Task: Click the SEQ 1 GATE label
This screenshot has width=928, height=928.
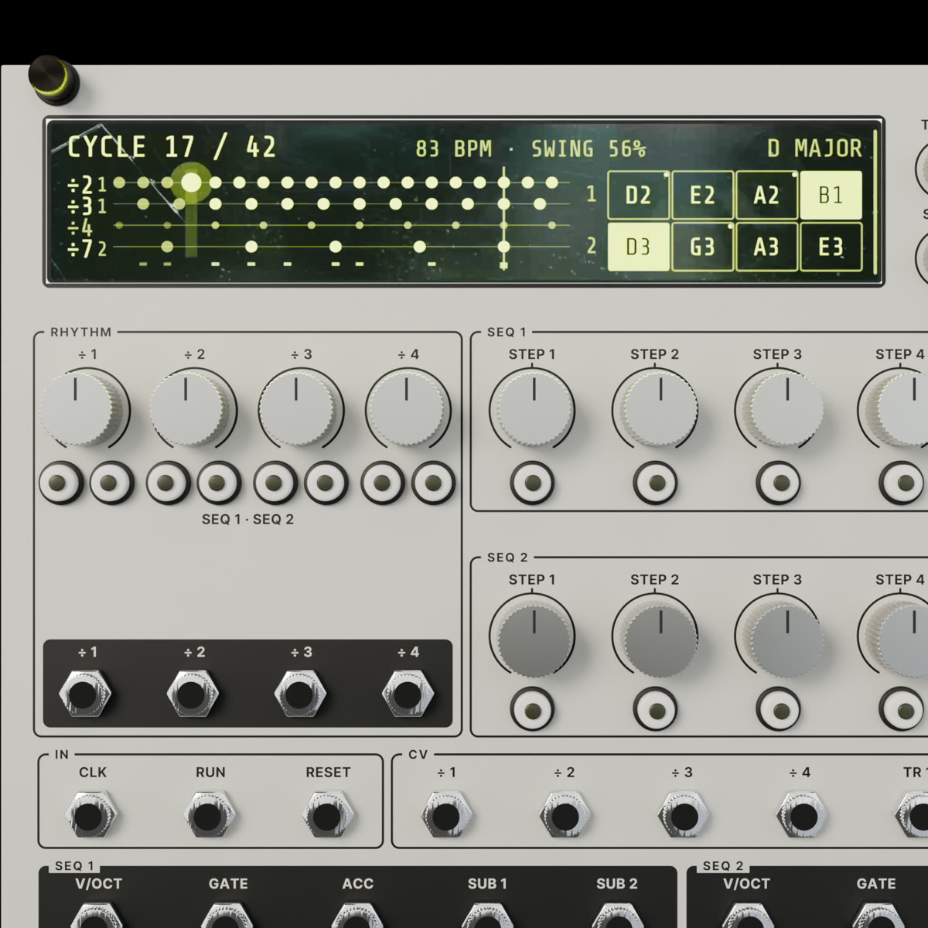Action: pos(228,883)
